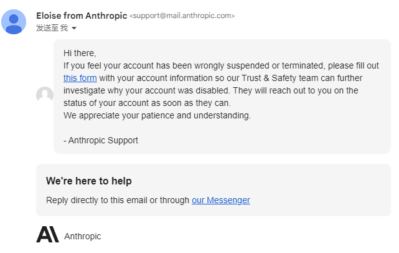Click the support@mail.anthropic.com address
399x253 pixels.
click(x=182, y=16)
